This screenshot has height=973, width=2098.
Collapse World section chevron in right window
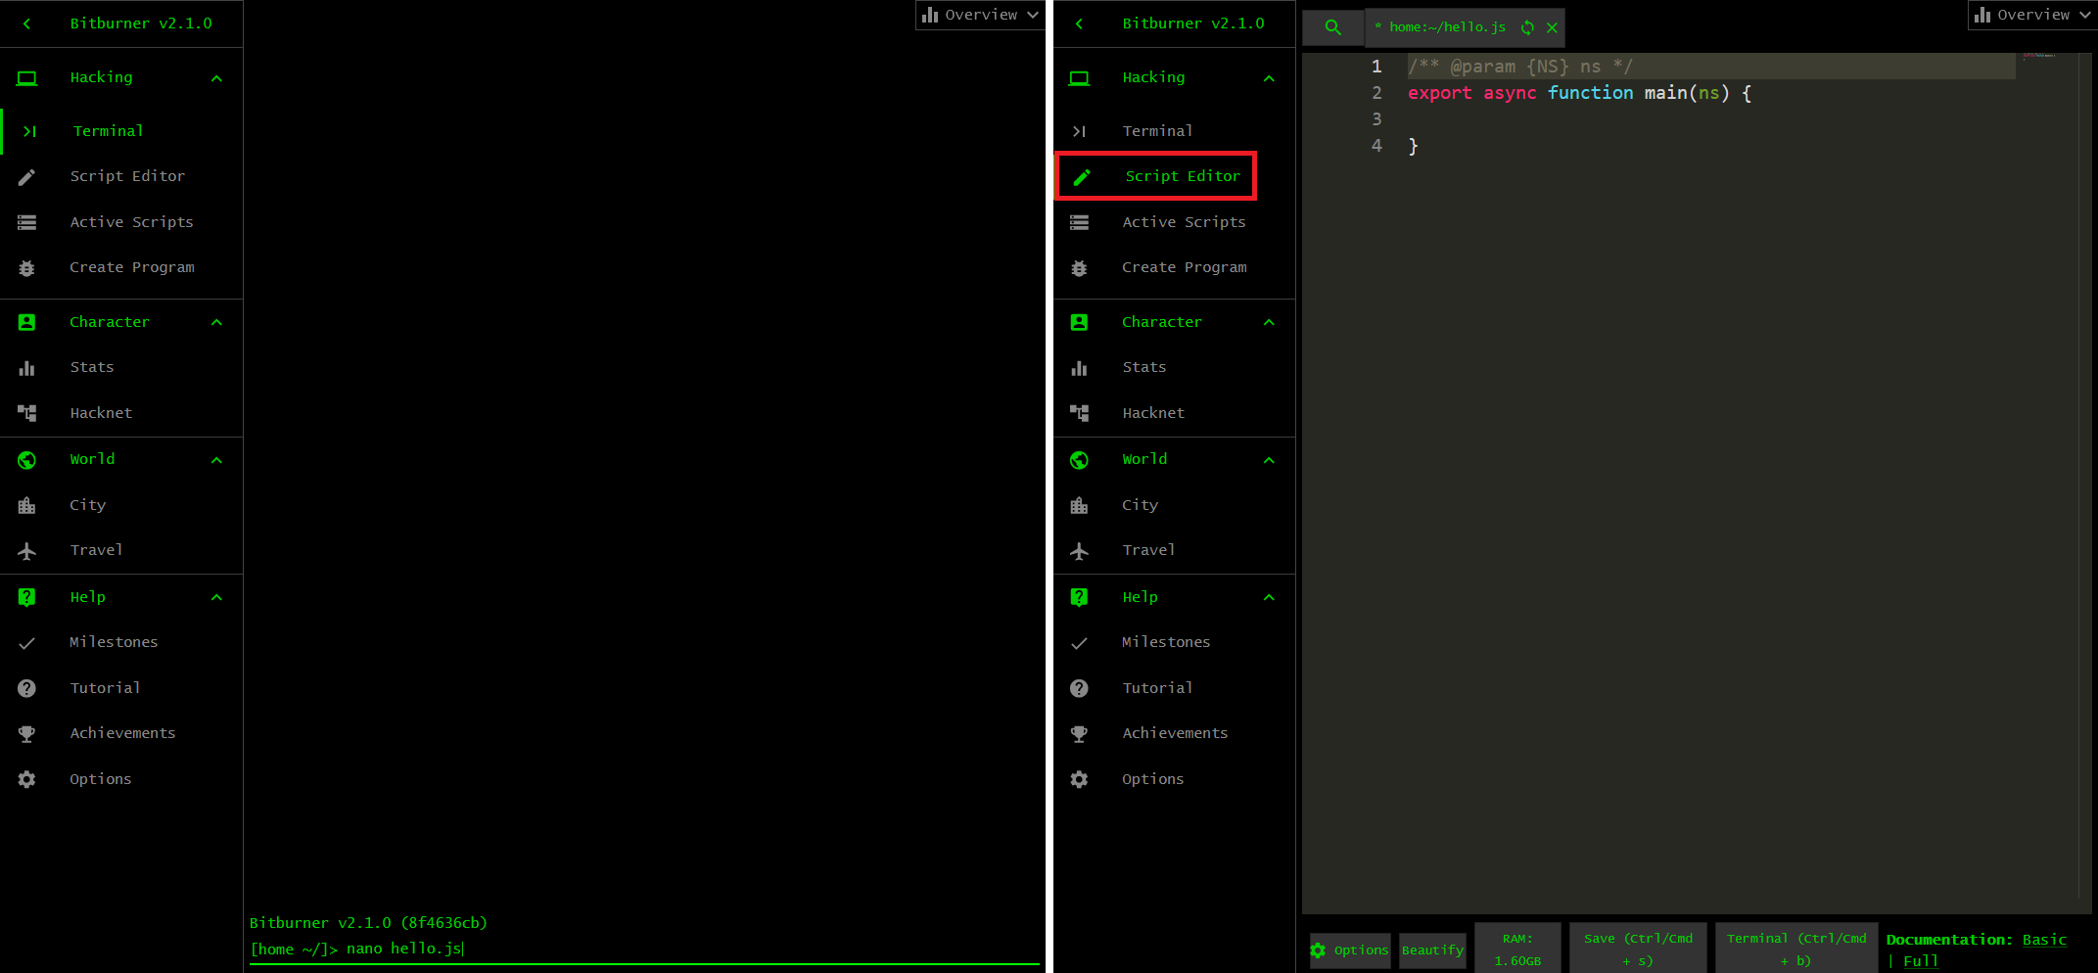pos(1269,460)
